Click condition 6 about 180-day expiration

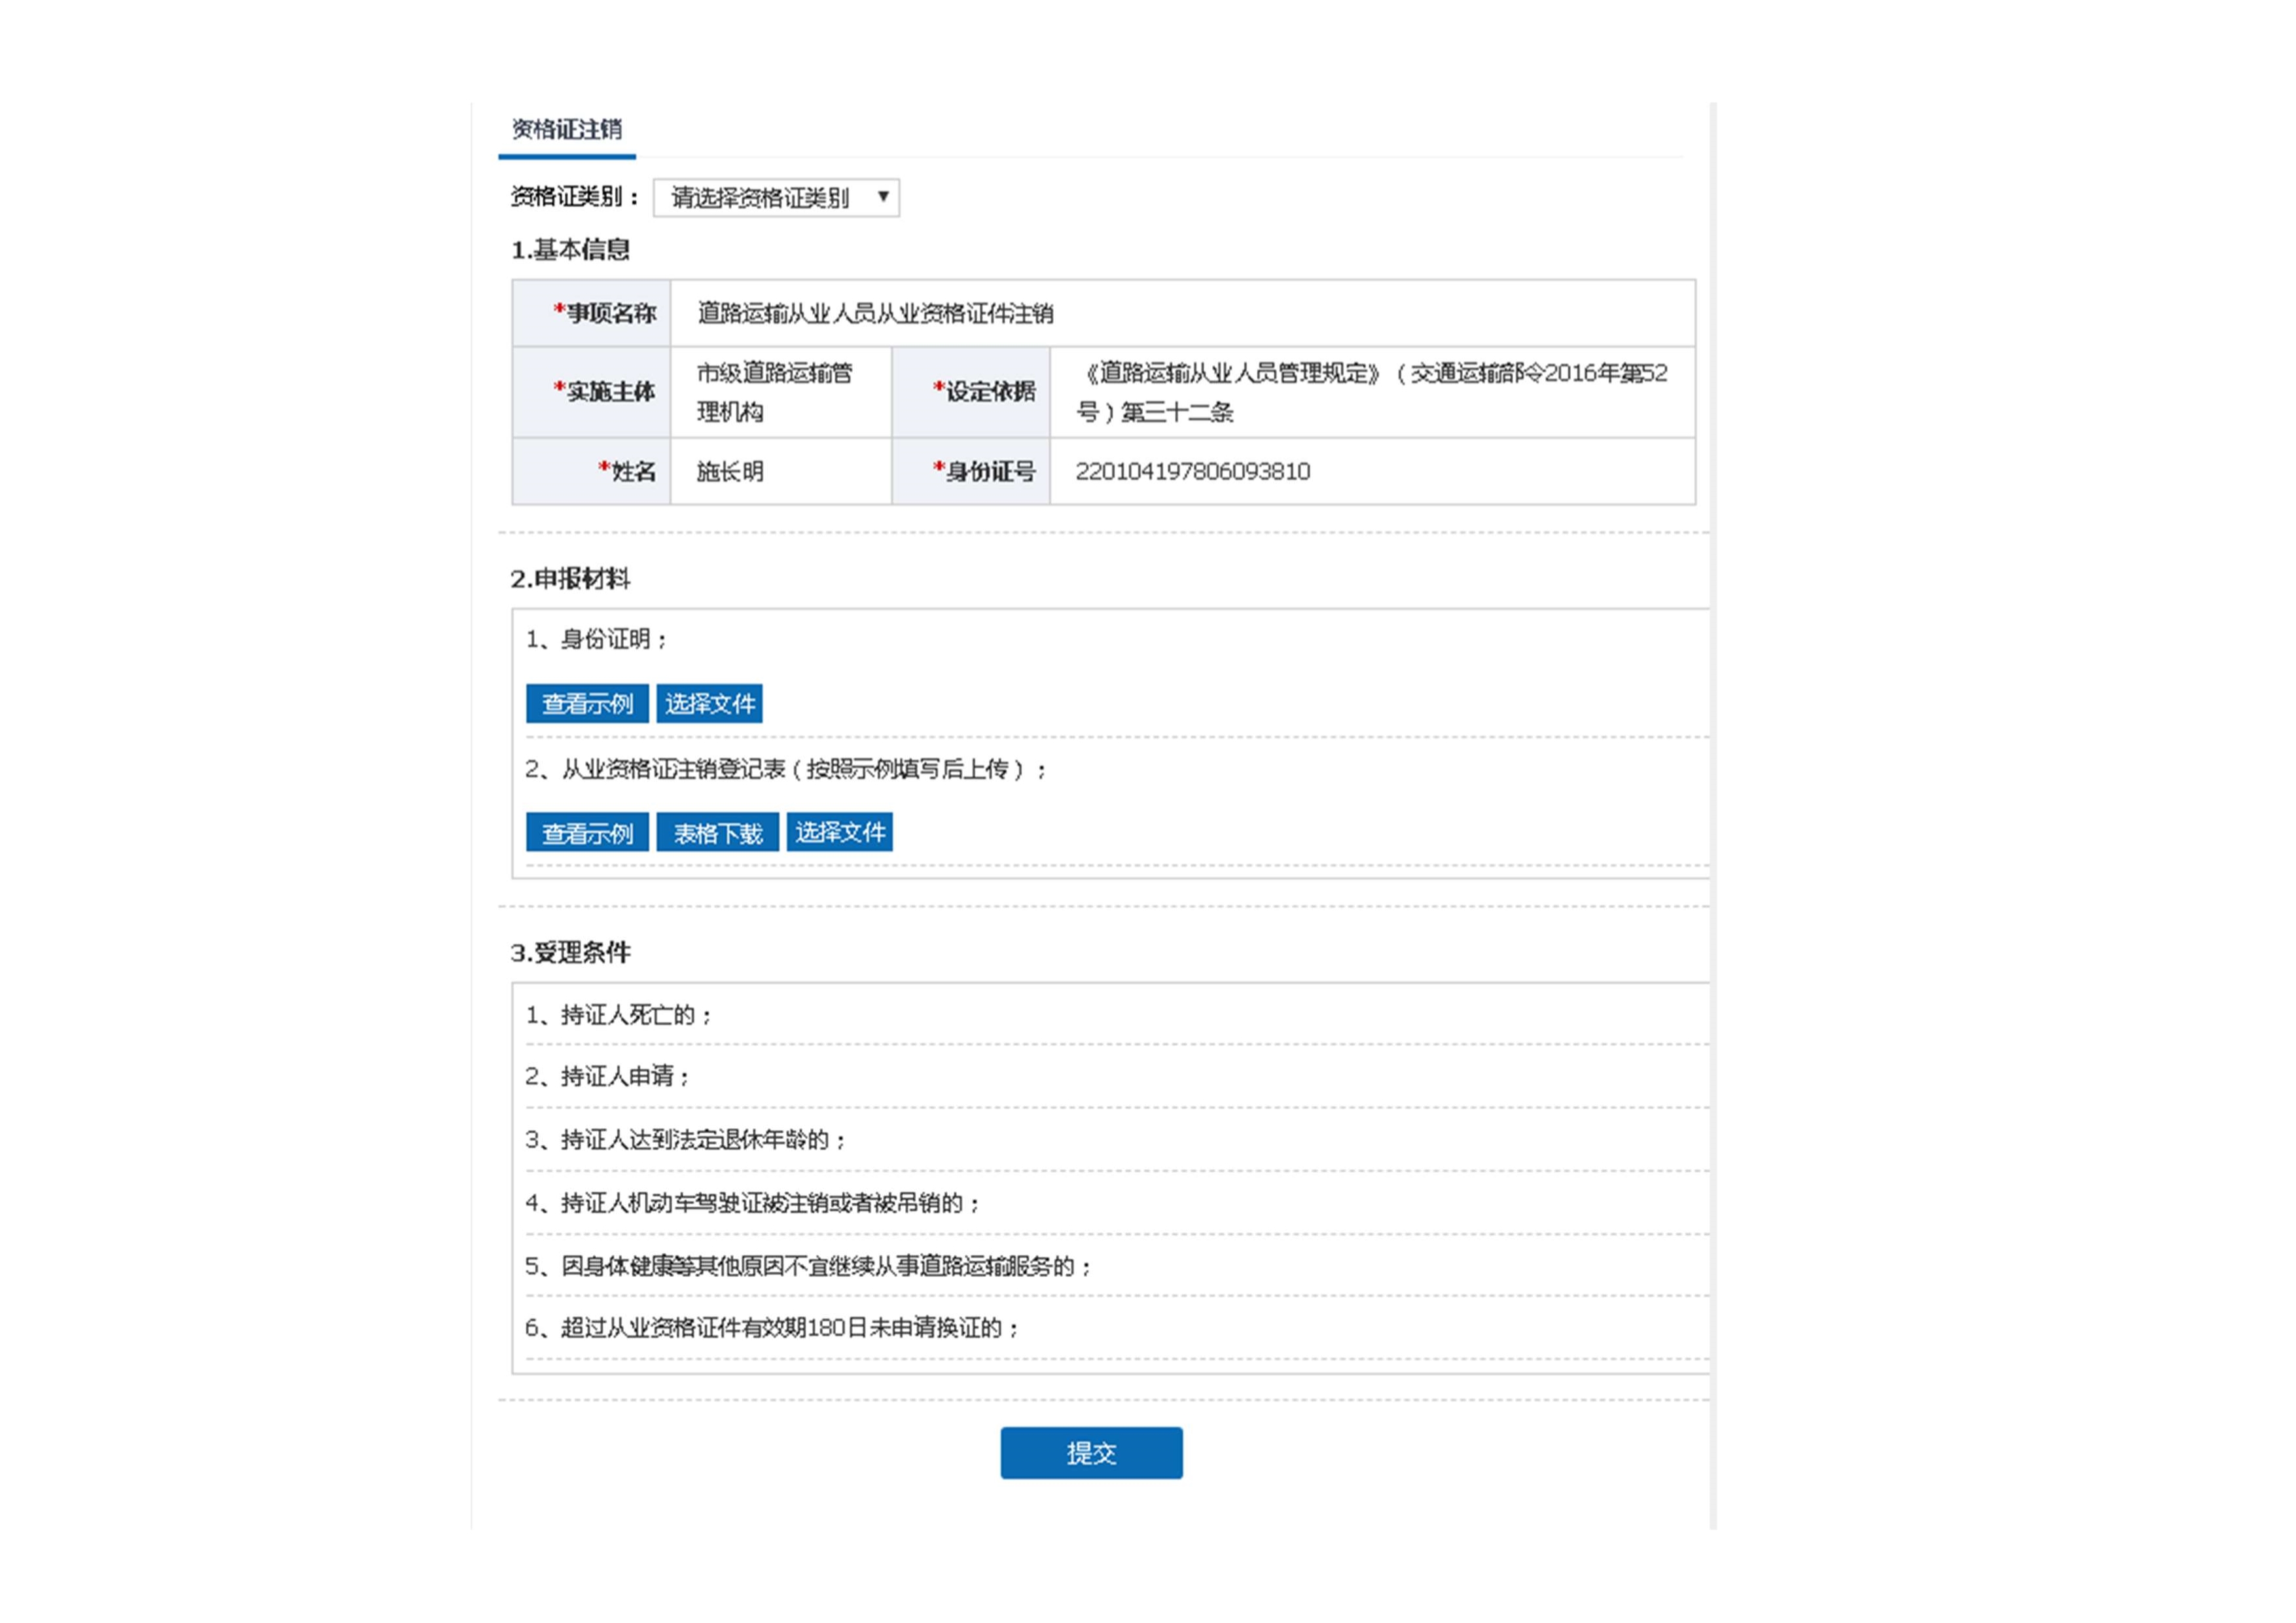tap(772, 1328)
